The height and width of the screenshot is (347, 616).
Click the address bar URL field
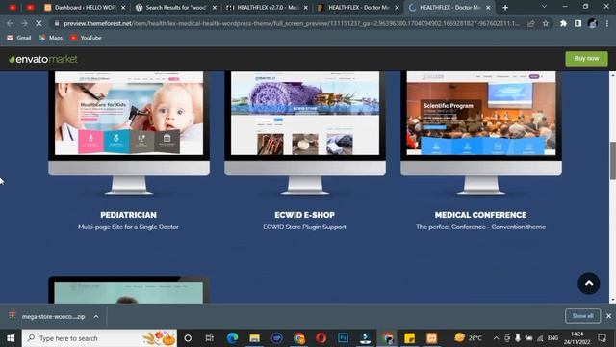point(291,23)
